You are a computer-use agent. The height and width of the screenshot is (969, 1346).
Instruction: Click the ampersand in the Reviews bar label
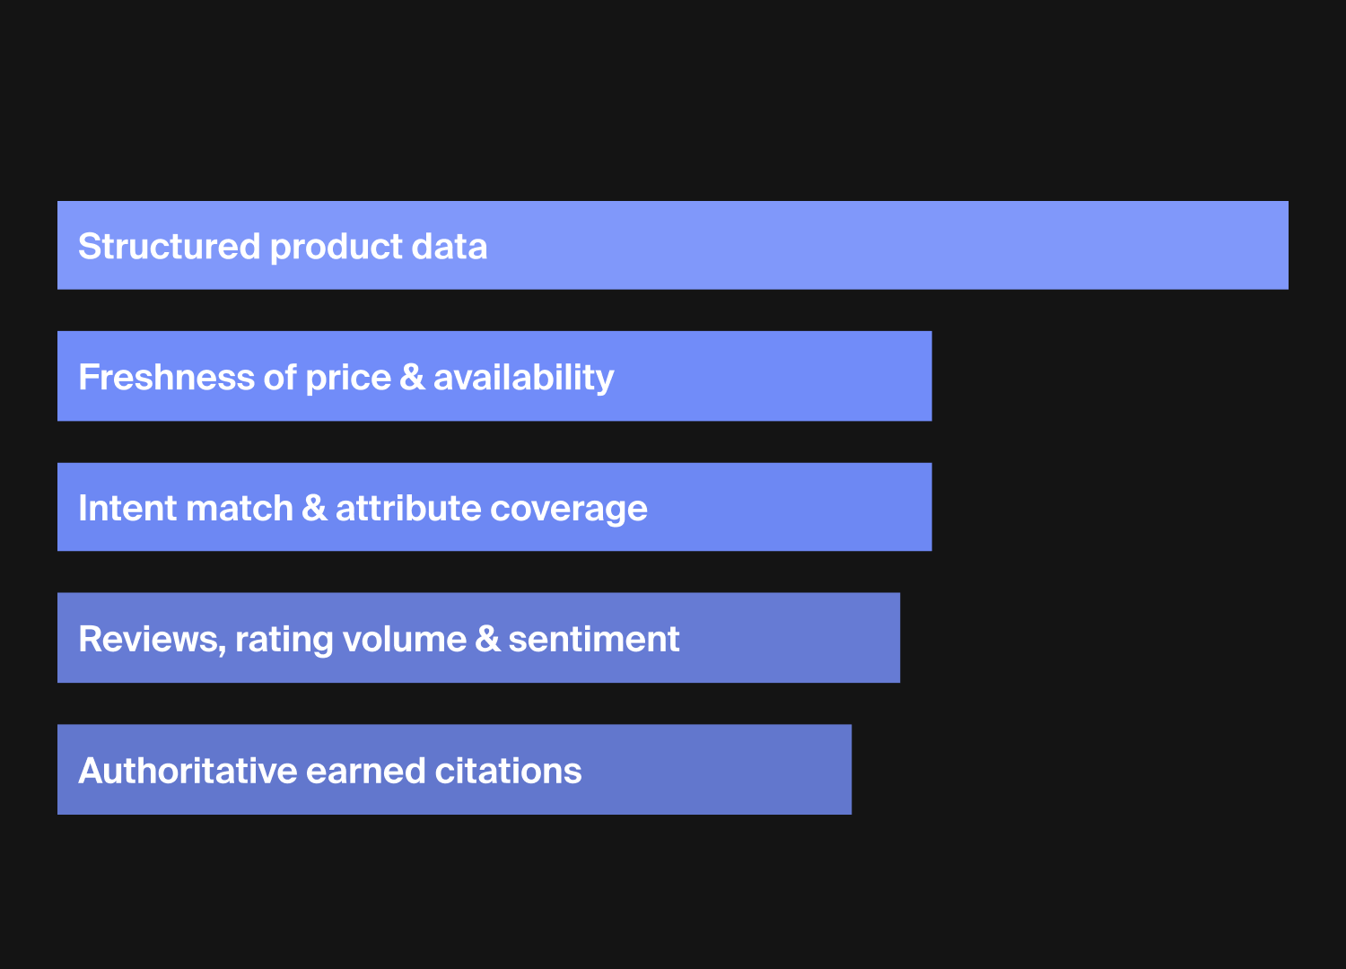[486, 640]
